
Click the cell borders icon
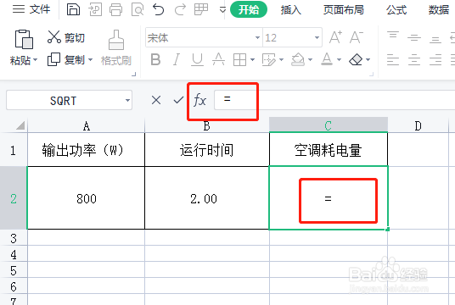tap(239, 60)
